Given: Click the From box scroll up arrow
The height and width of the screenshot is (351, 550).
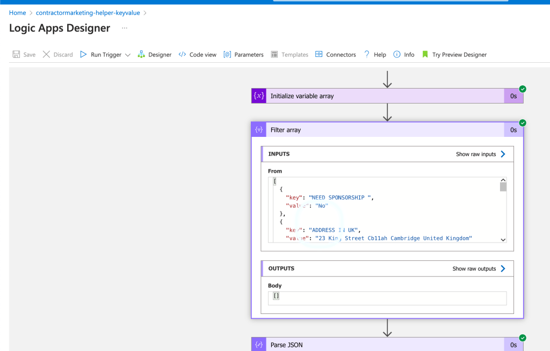Looking at the screenshot, I should [x=503, y=180].
